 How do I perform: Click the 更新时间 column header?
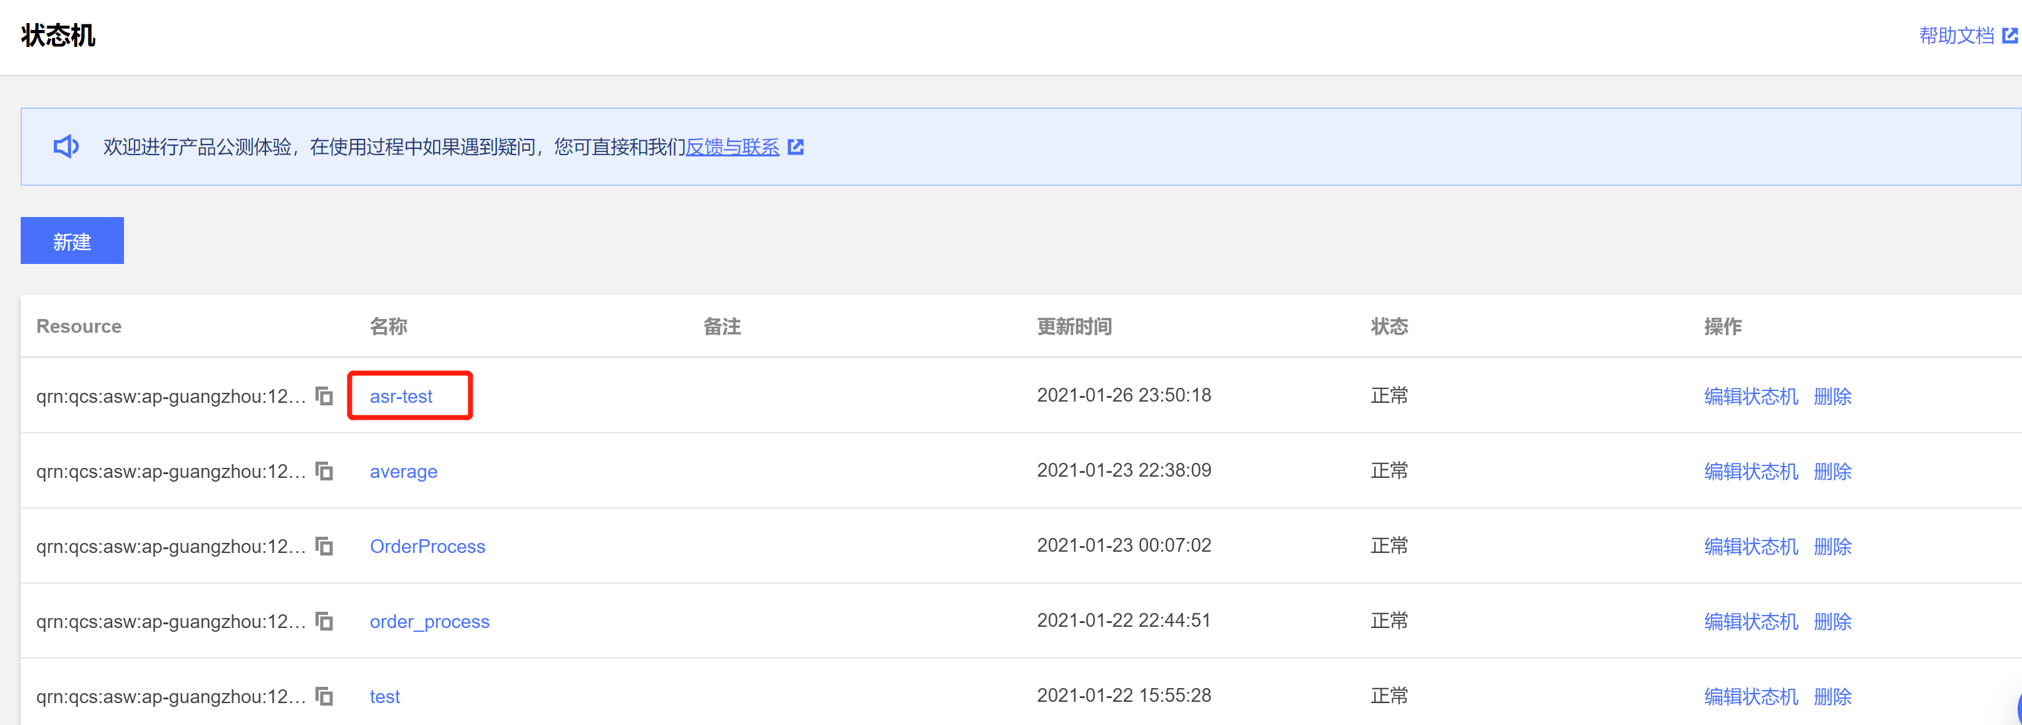[x=1075, y=327]
